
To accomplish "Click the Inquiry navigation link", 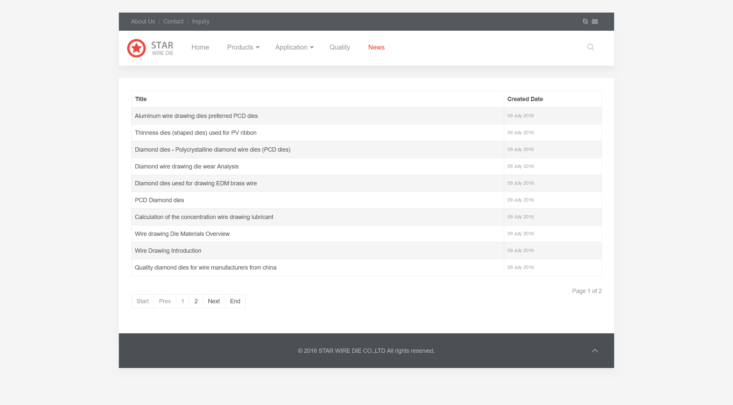I will point(200,21).
